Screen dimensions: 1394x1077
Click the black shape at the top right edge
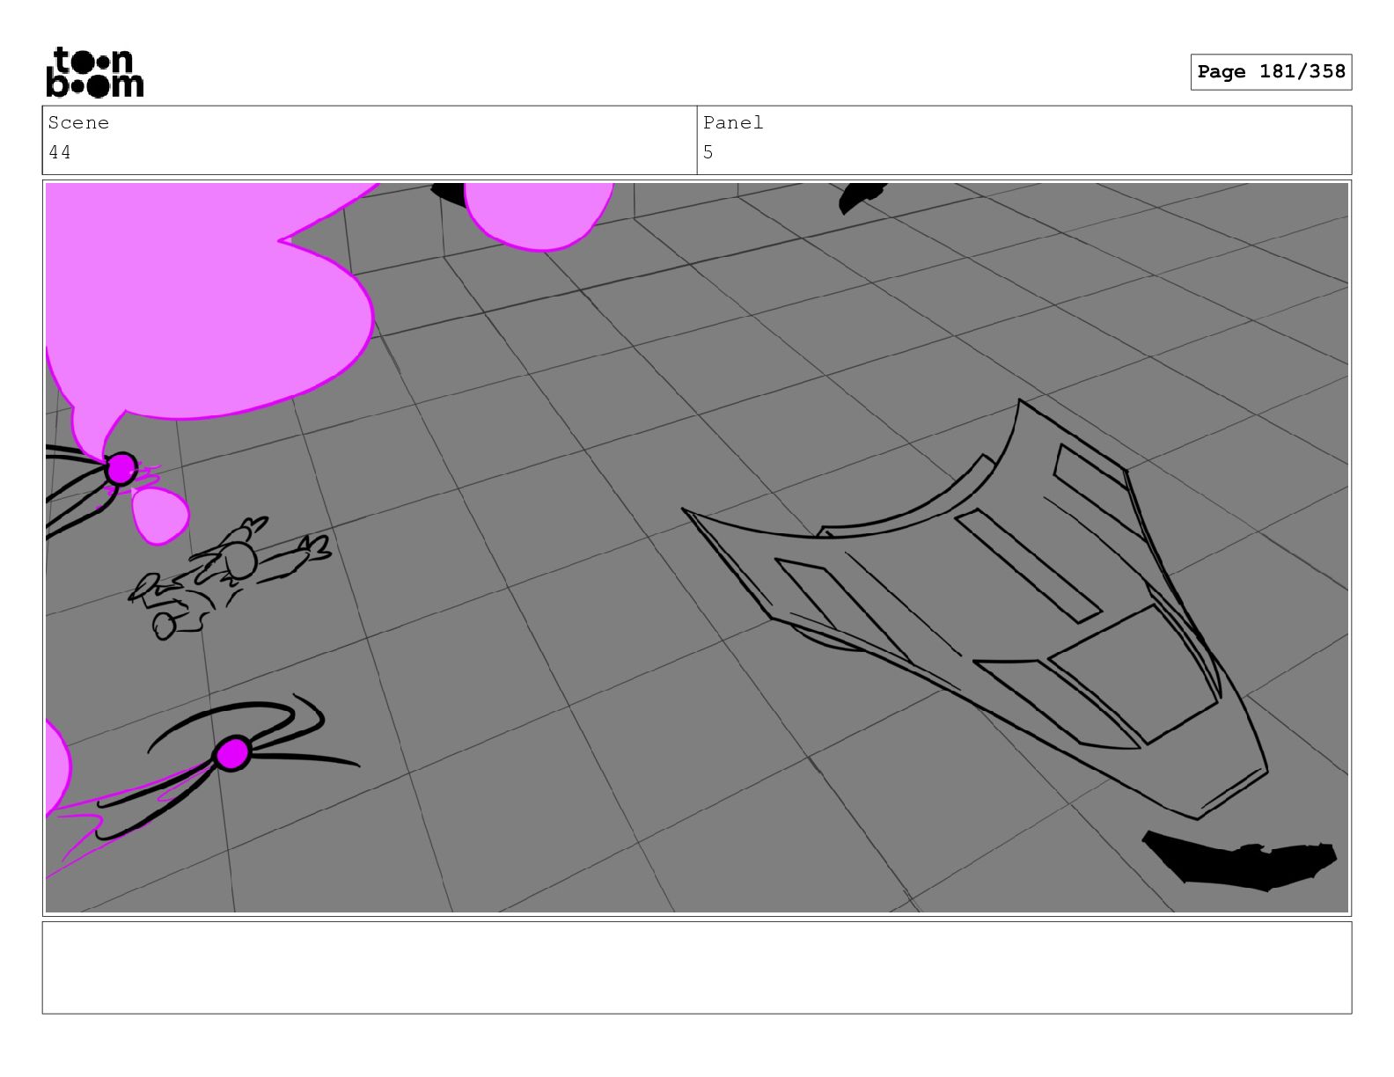[x=861, y=197]
